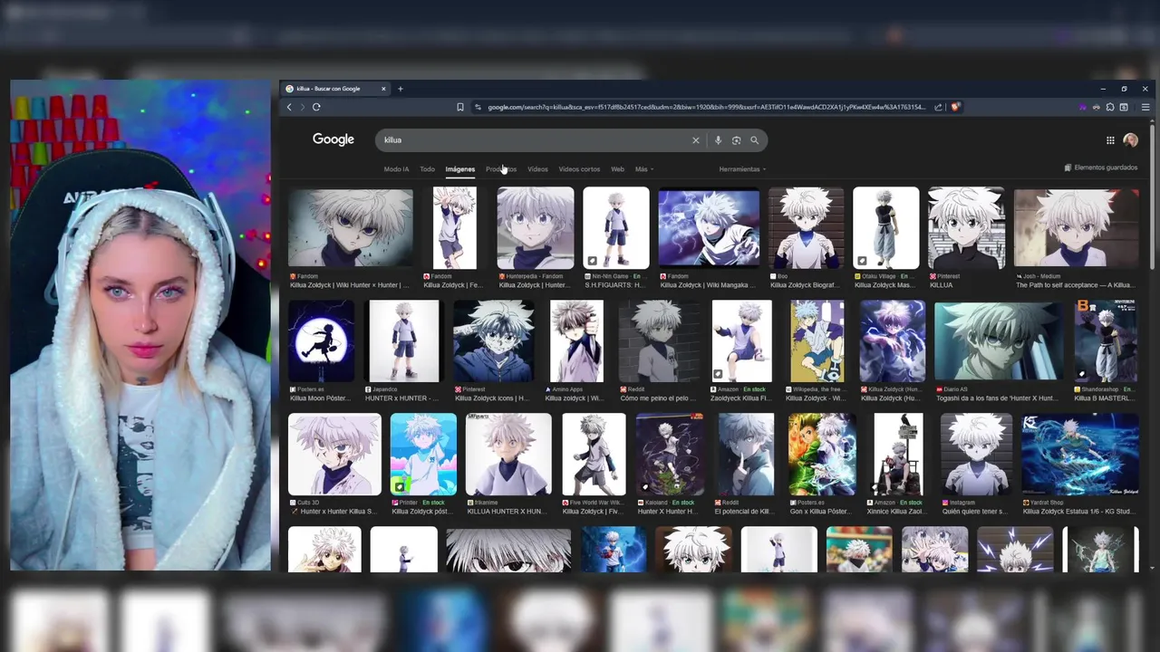Open Gon x Killua Póster image

pos(822,455)
